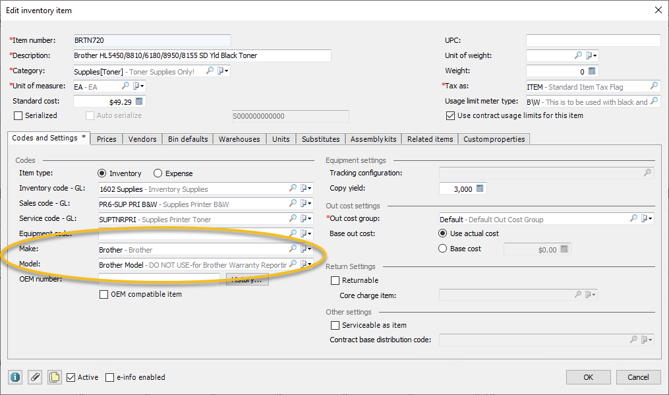The image size is (669, 395).
Task: Select the Inventory item type radio button
Action: coord(102,173)
